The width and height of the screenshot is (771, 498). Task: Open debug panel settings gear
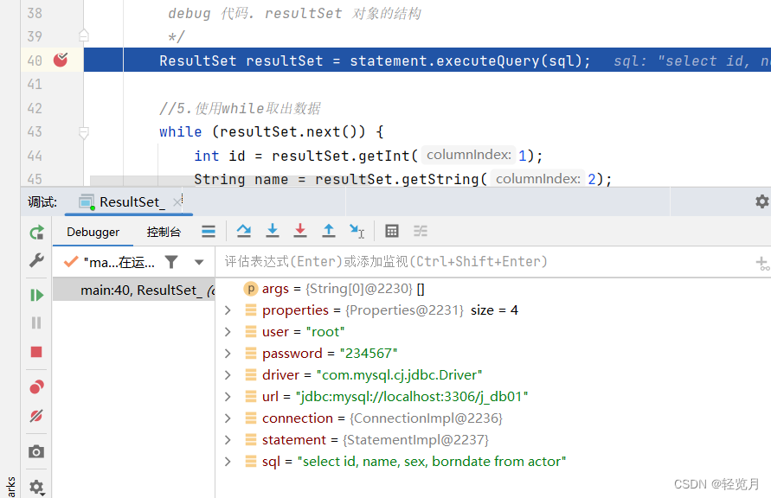(761, 201)
